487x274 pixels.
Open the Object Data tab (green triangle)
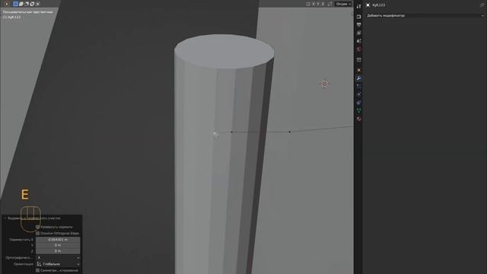[x=358, y=110]
